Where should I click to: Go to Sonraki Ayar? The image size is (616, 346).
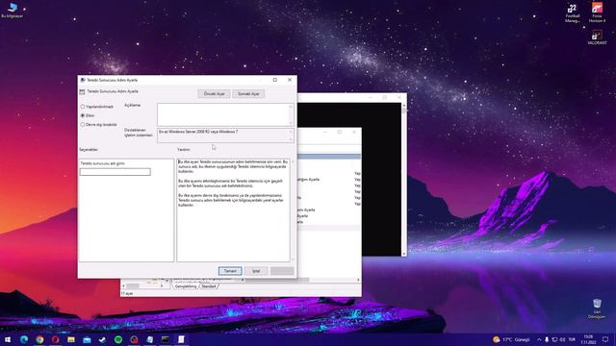click(248, 94)
